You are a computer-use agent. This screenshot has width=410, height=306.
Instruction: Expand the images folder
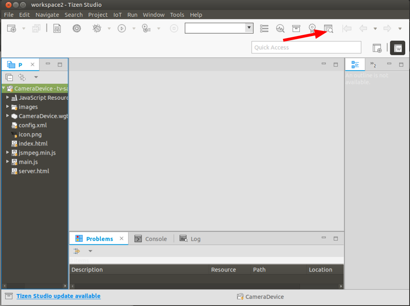(8, 107)
